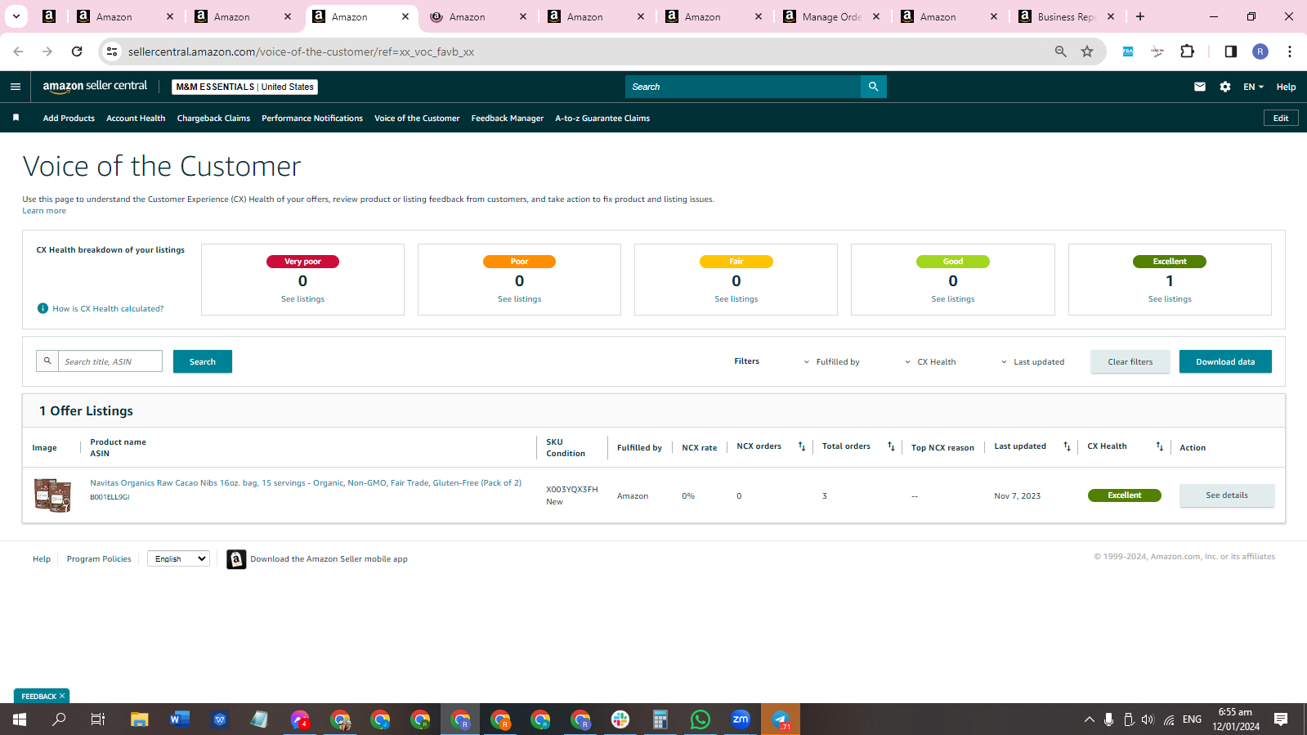
Task: Open the browser tab search chevron
Action: coord(16,16)
